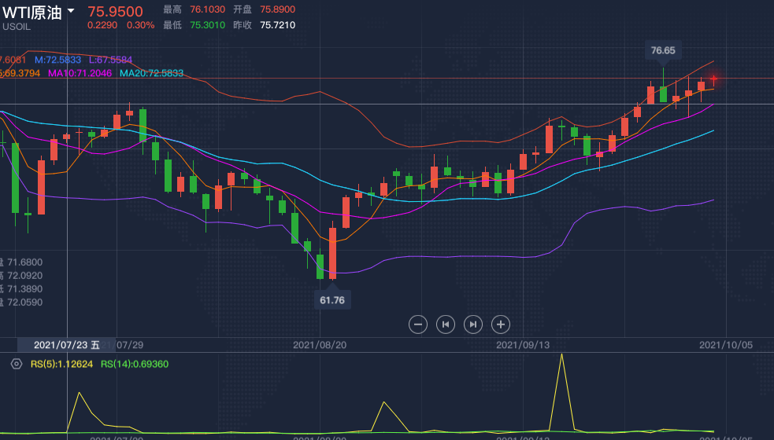Image resolution: width=774 pixels, height=440 pixels.
Task: Click the red crosshair marker on latest candle
Action: tap(714, 79)
